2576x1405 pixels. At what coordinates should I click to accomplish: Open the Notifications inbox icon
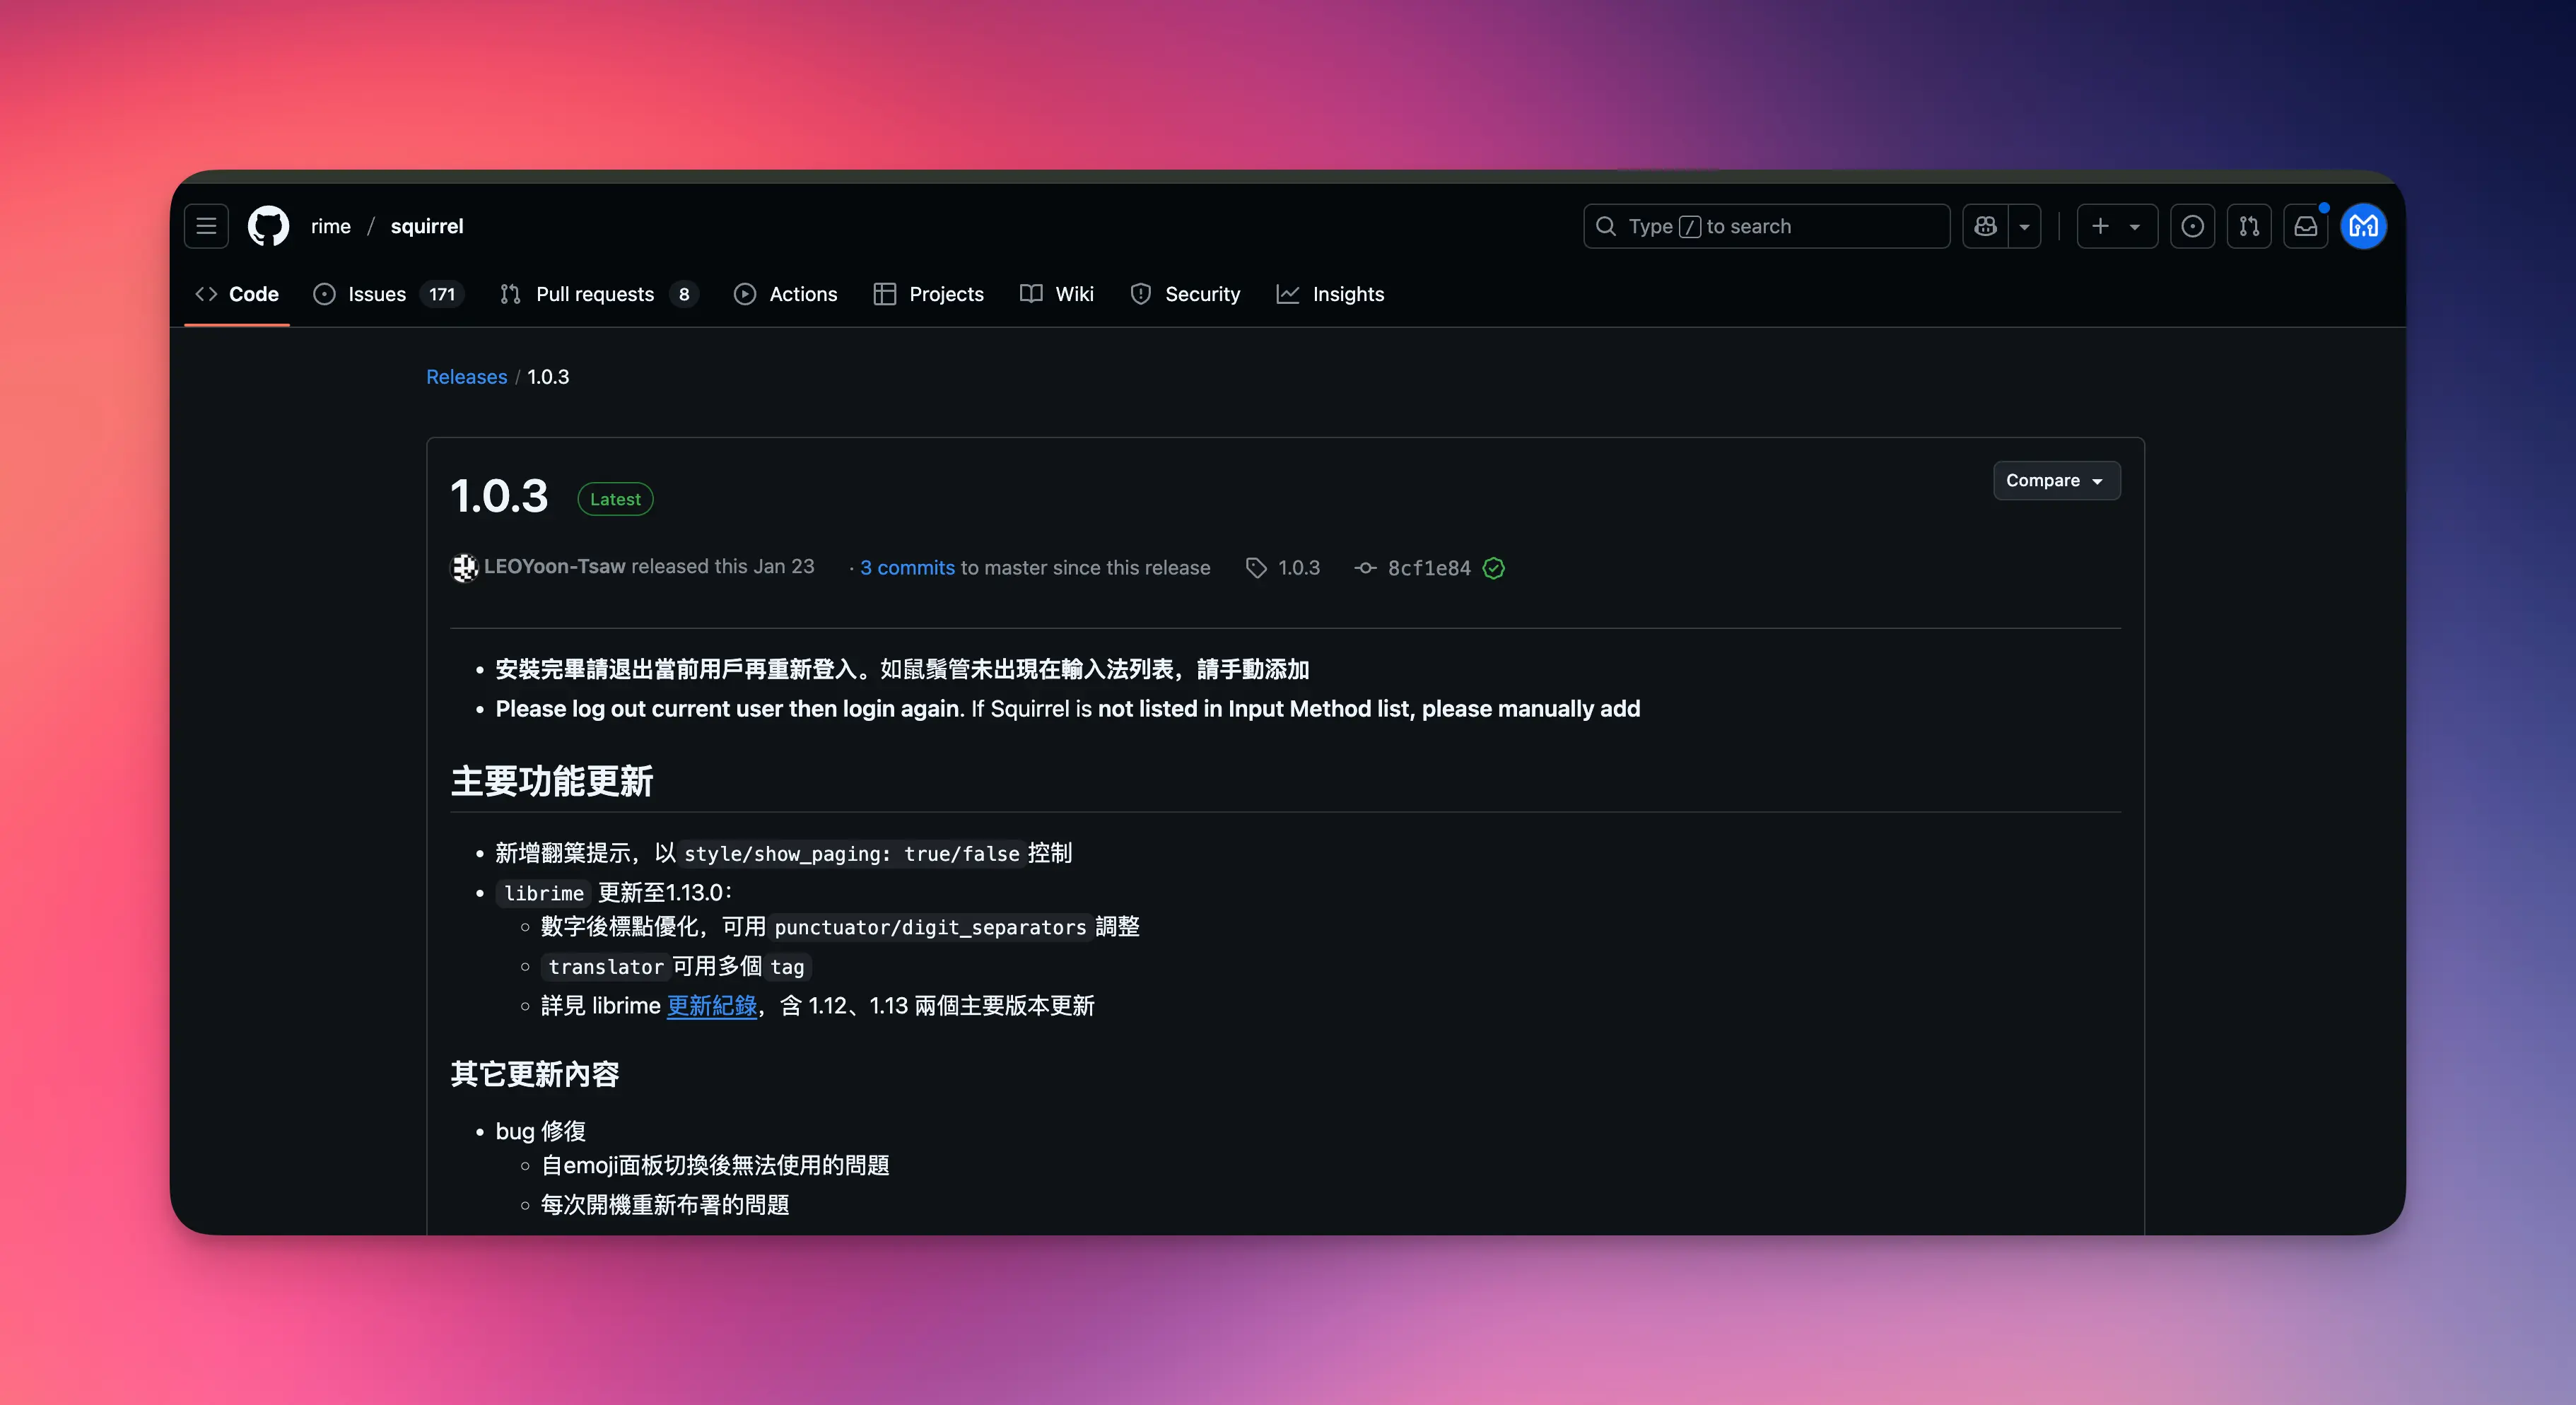click(2306, 226)
